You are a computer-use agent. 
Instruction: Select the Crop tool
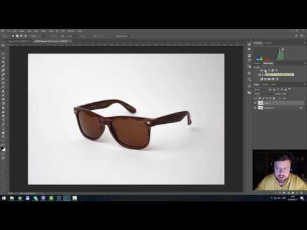(x=3, y=62)
